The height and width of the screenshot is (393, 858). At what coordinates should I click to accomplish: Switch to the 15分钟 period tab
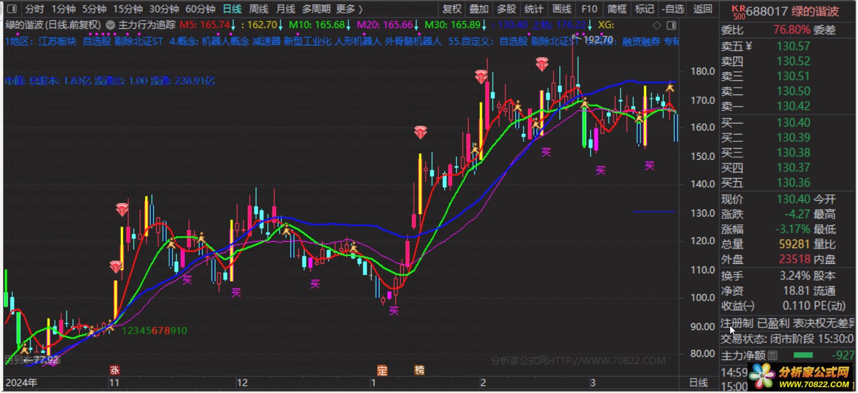point(128,9)
